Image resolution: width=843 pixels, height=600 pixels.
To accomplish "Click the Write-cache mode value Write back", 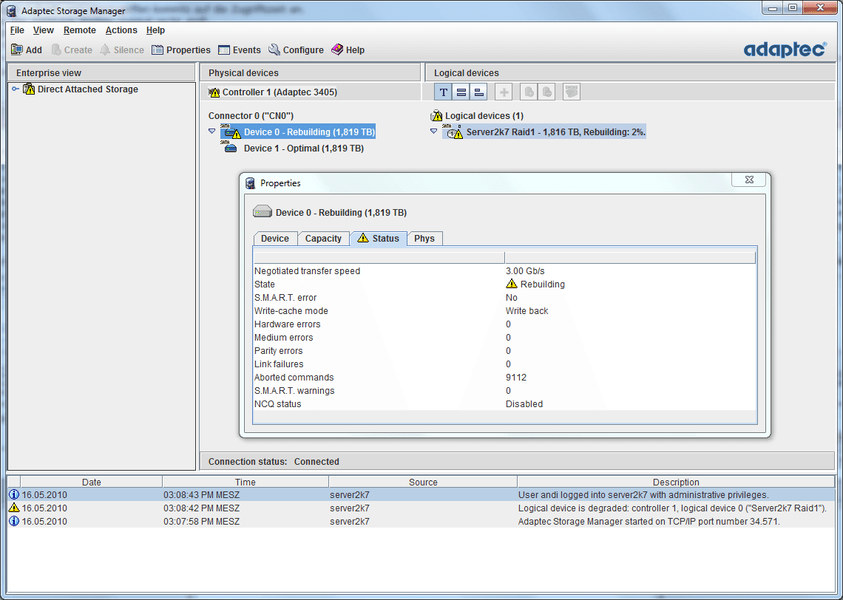I will pyautogui.click(x=527, y=310).
